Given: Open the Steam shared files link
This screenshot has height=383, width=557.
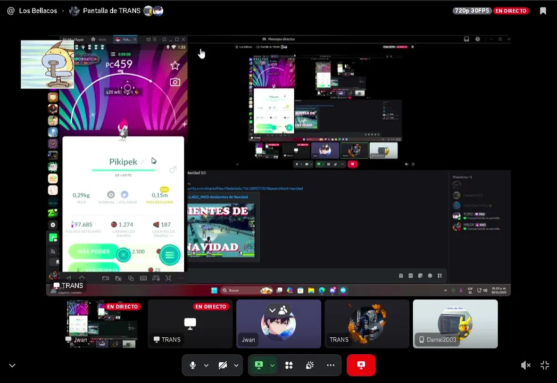Looking at the screenshot, I should pos(245,189).
